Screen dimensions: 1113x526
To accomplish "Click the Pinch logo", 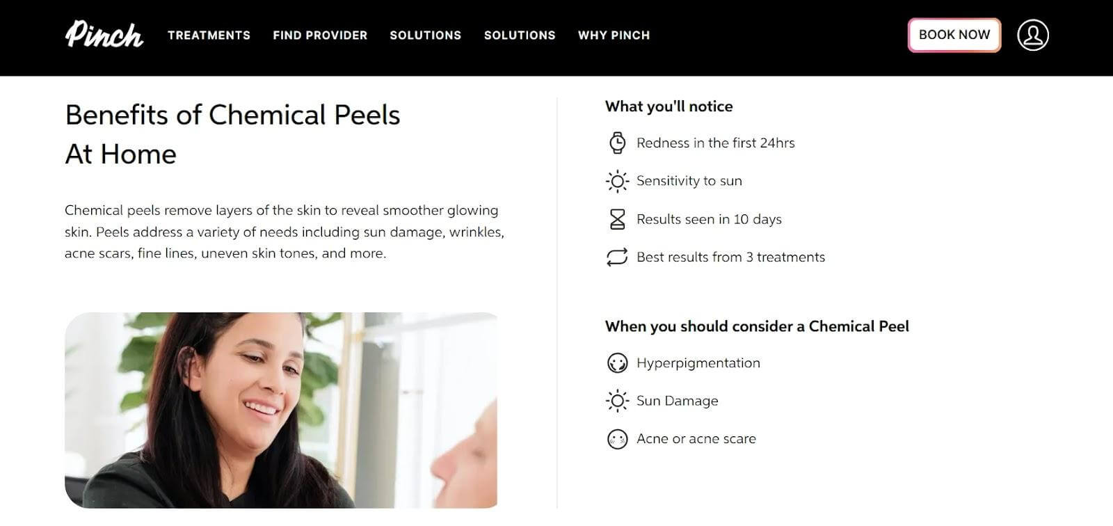I will (x=104, y=35).
